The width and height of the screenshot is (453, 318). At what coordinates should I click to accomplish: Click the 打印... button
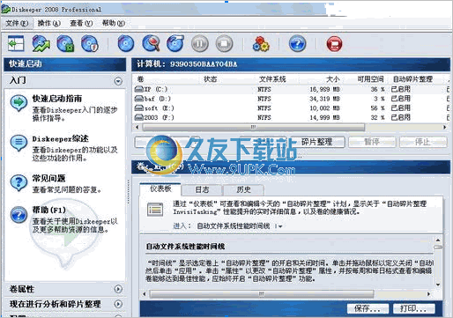413,308
